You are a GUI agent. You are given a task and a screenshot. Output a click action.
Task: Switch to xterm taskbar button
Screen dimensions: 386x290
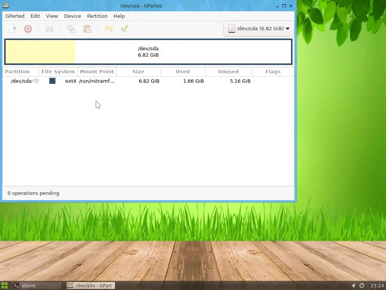[37, 285]
